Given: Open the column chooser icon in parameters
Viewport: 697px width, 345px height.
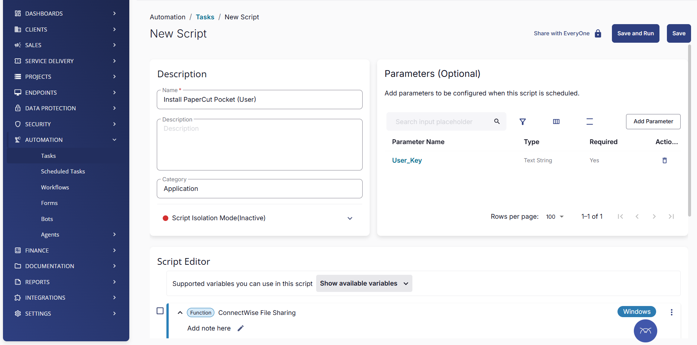Looking at the screenshot, I should coord(556,121).
